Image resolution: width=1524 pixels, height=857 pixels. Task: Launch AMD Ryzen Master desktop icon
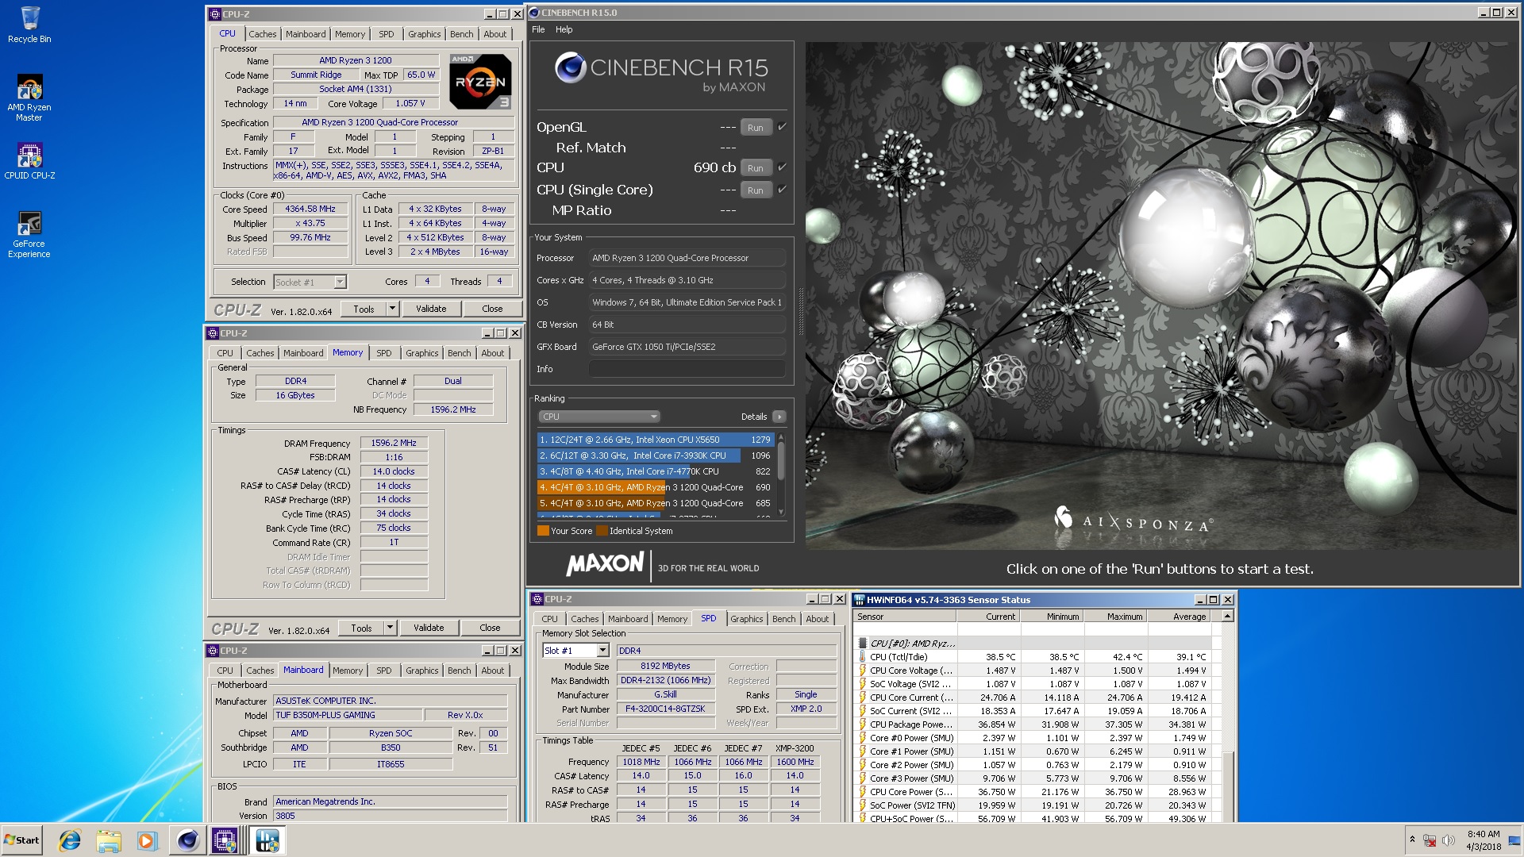coord(29,98)
